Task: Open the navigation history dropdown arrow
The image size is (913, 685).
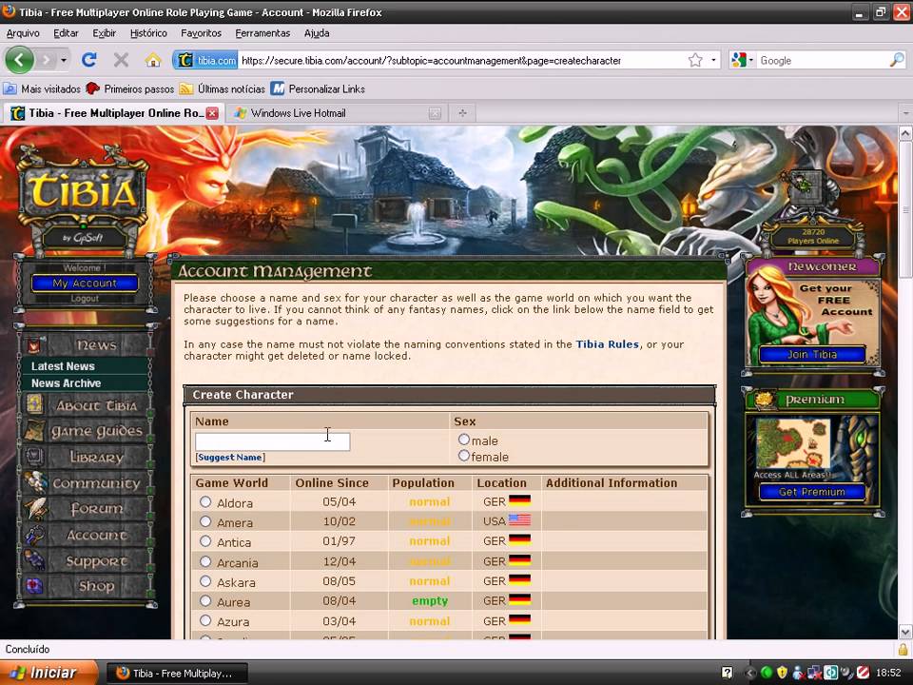Action: pyautogui.click(x=64, y=60)
